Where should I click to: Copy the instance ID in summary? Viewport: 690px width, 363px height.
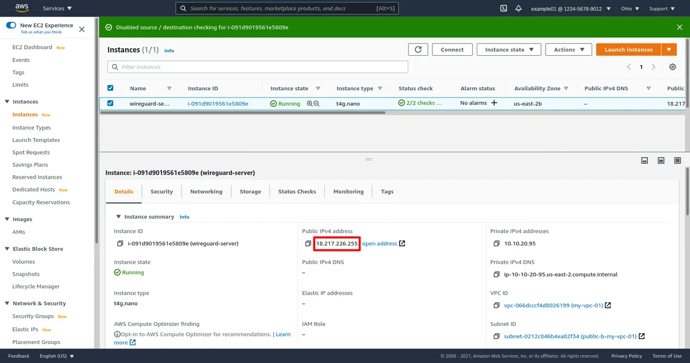coord(120,244)
